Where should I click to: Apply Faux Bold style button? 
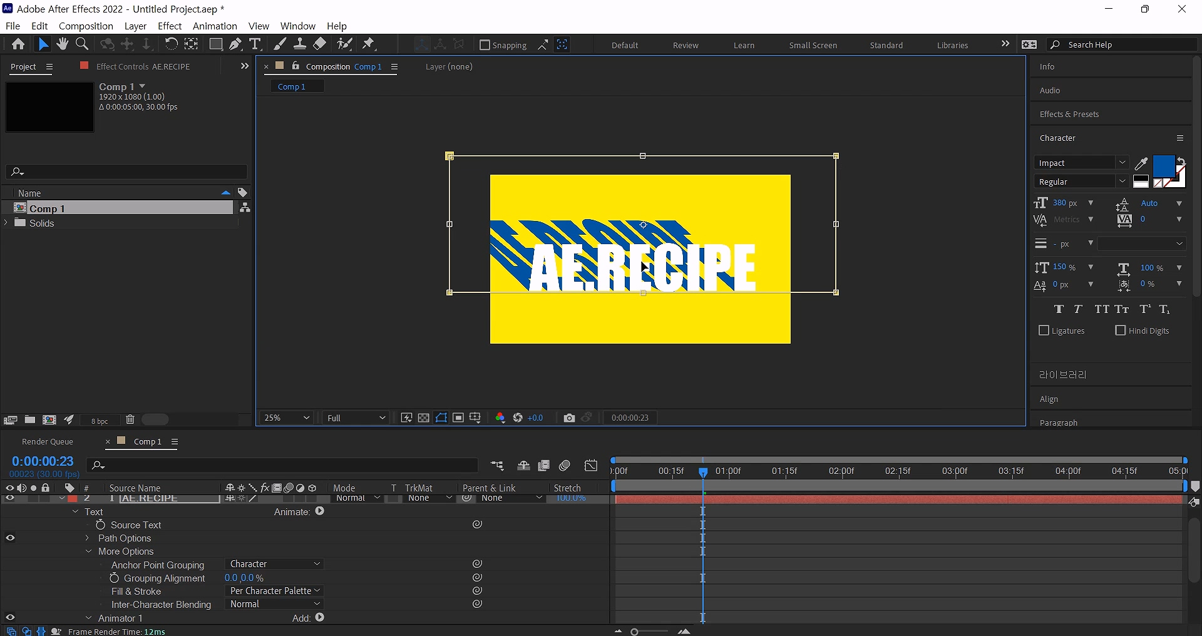tap(1059, 309)
